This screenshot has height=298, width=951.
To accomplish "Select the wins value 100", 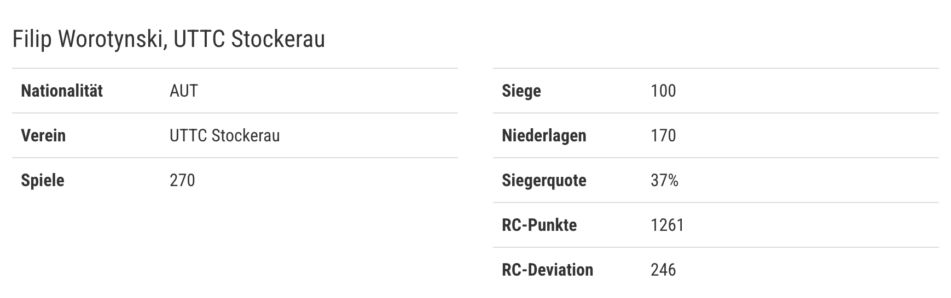I will coord(663,91).
